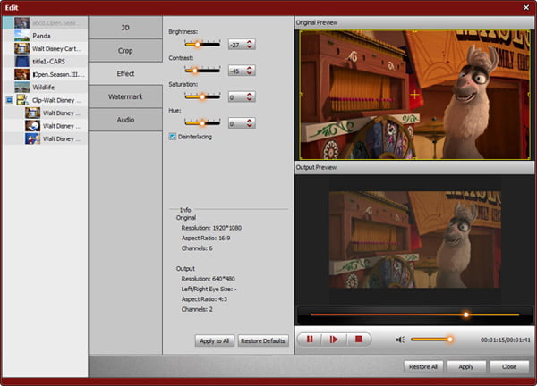The width and height of the screenshot is (537, 386).
Task: Click Restore Defaults button
Action: click(x=262, y=340)
